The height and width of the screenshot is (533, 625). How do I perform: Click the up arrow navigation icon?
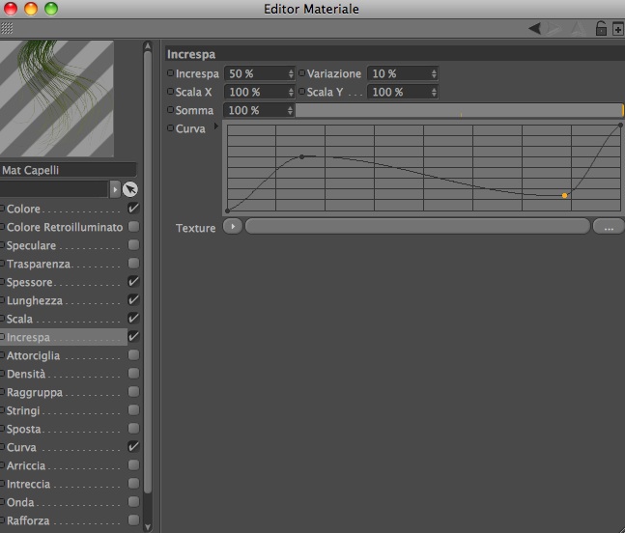(x=579, y=29)
